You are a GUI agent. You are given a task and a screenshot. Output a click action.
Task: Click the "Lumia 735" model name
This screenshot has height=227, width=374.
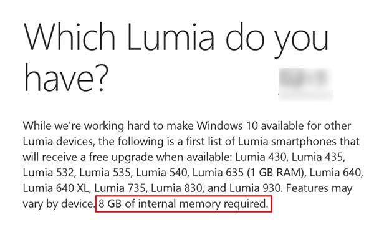(x=120, y=188)
